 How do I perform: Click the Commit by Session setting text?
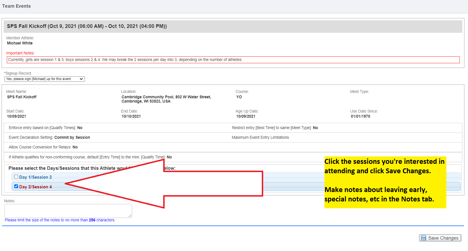pyautogui.click(x=72, y=137)
